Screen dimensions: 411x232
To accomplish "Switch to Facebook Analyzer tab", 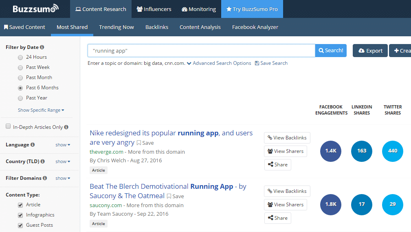I will pos(255,27).
